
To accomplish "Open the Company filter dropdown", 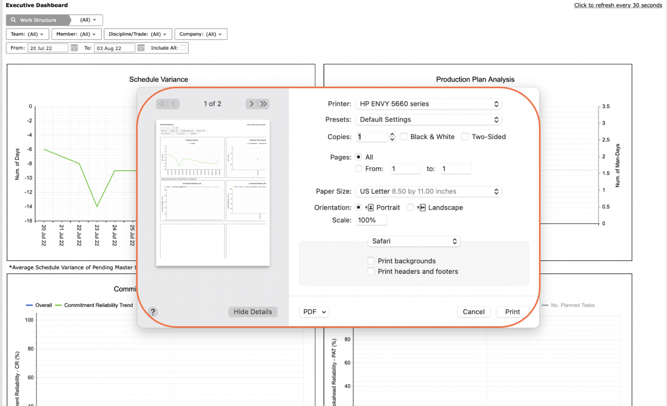I will tap(201, 34).
